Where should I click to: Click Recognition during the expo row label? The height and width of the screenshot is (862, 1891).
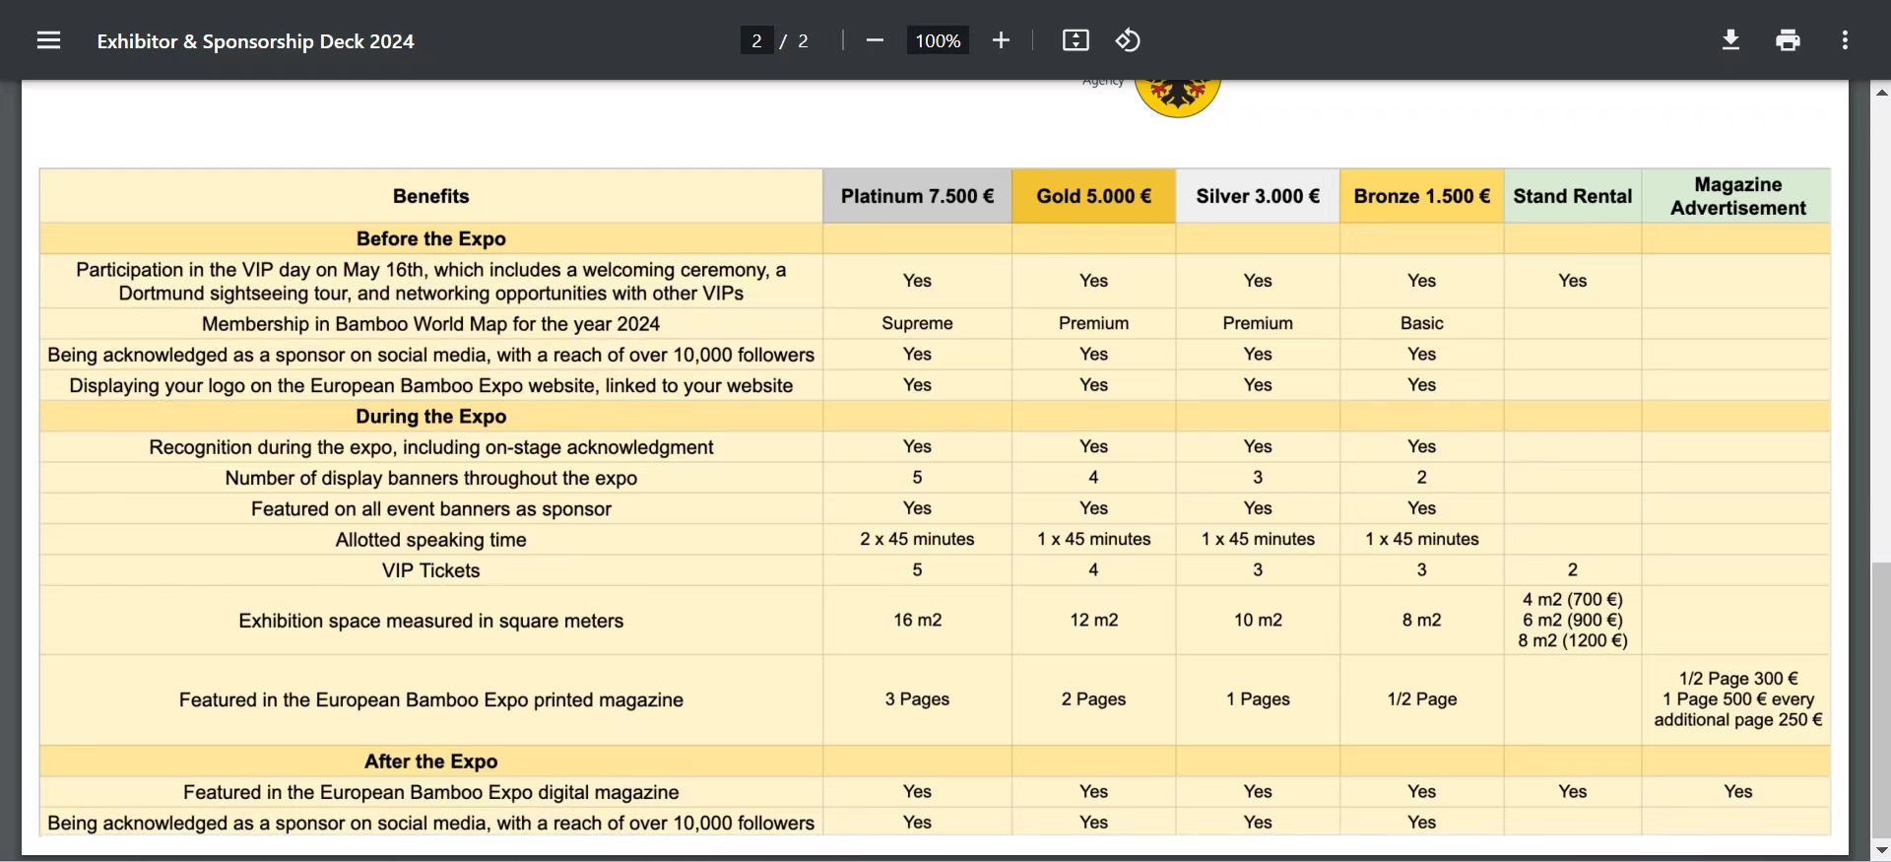point(430,447)
